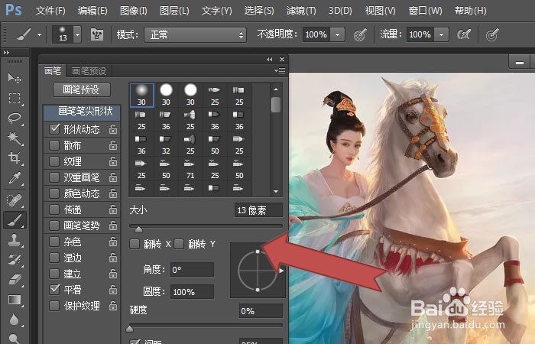Image resolution: width=535 pixels, height=344 pixels.
Task: Select the Magic Wand tool
Action: (15, 138)
